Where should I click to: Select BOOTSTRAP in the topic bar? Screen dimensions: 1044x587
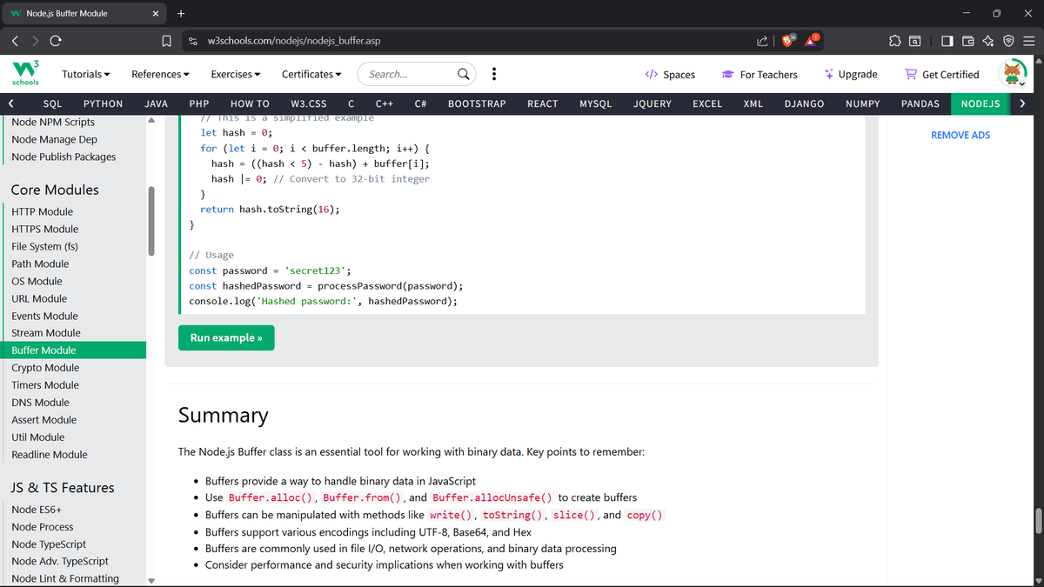pos(477,103)
